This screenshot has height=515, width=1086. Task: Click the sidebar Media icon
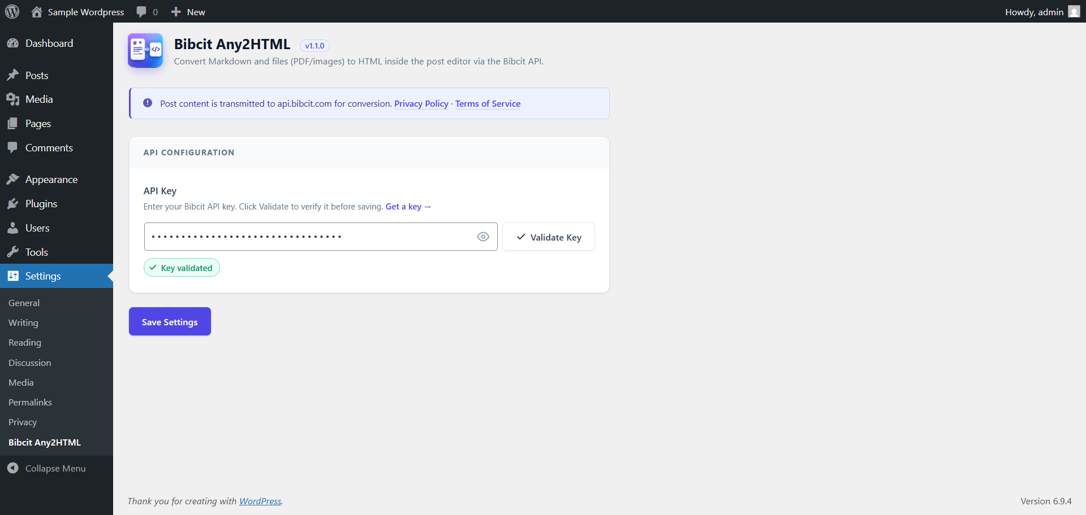pos(13,99)
